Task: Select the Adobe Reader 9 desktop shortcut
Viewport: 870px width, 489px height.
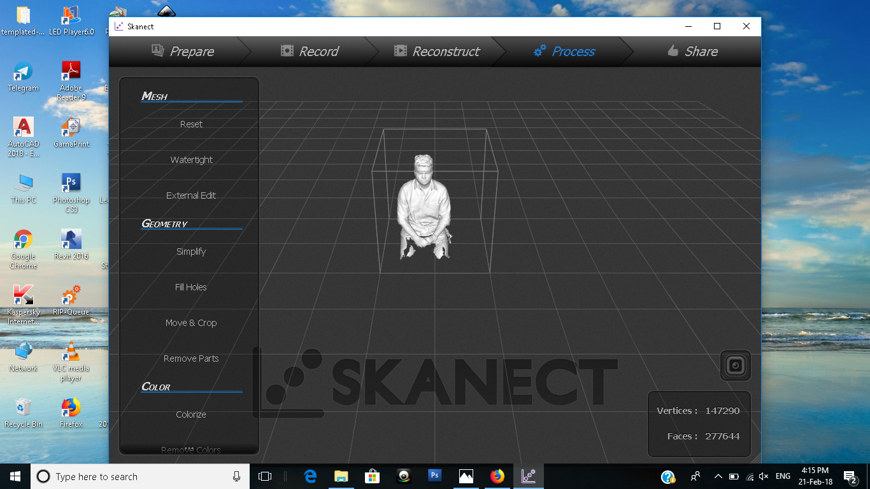Action: point(71,81)
